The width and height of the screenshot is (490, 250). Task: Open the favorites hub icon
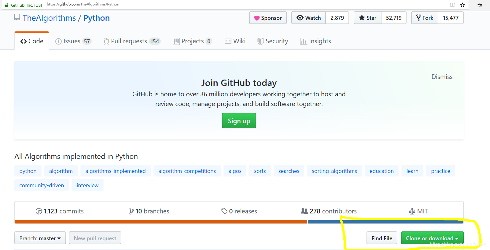(480, 5)
